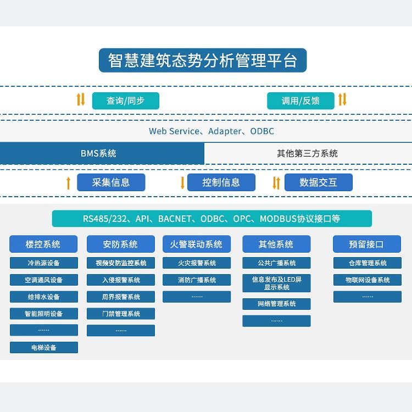The height and width of the screenshot is (412, 412).
Task: Select 冷热源设备 item
Action: coord(43,263)
